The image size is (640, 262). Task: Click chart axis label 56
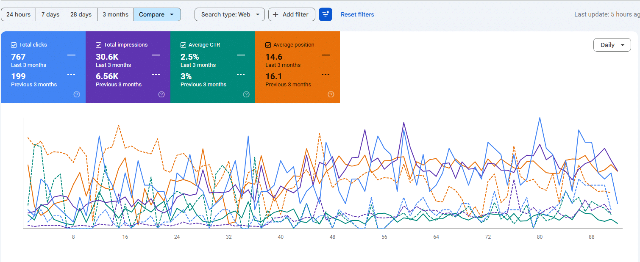384,237
